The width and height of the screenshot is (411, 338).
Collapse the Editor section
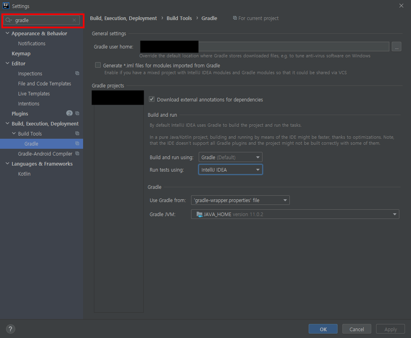[7, 63]
